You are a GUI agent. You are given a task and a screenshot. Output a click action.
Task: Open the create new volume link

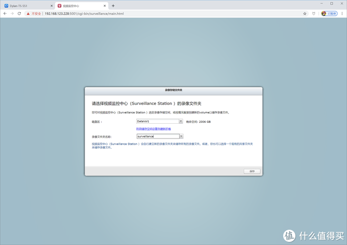154,129
